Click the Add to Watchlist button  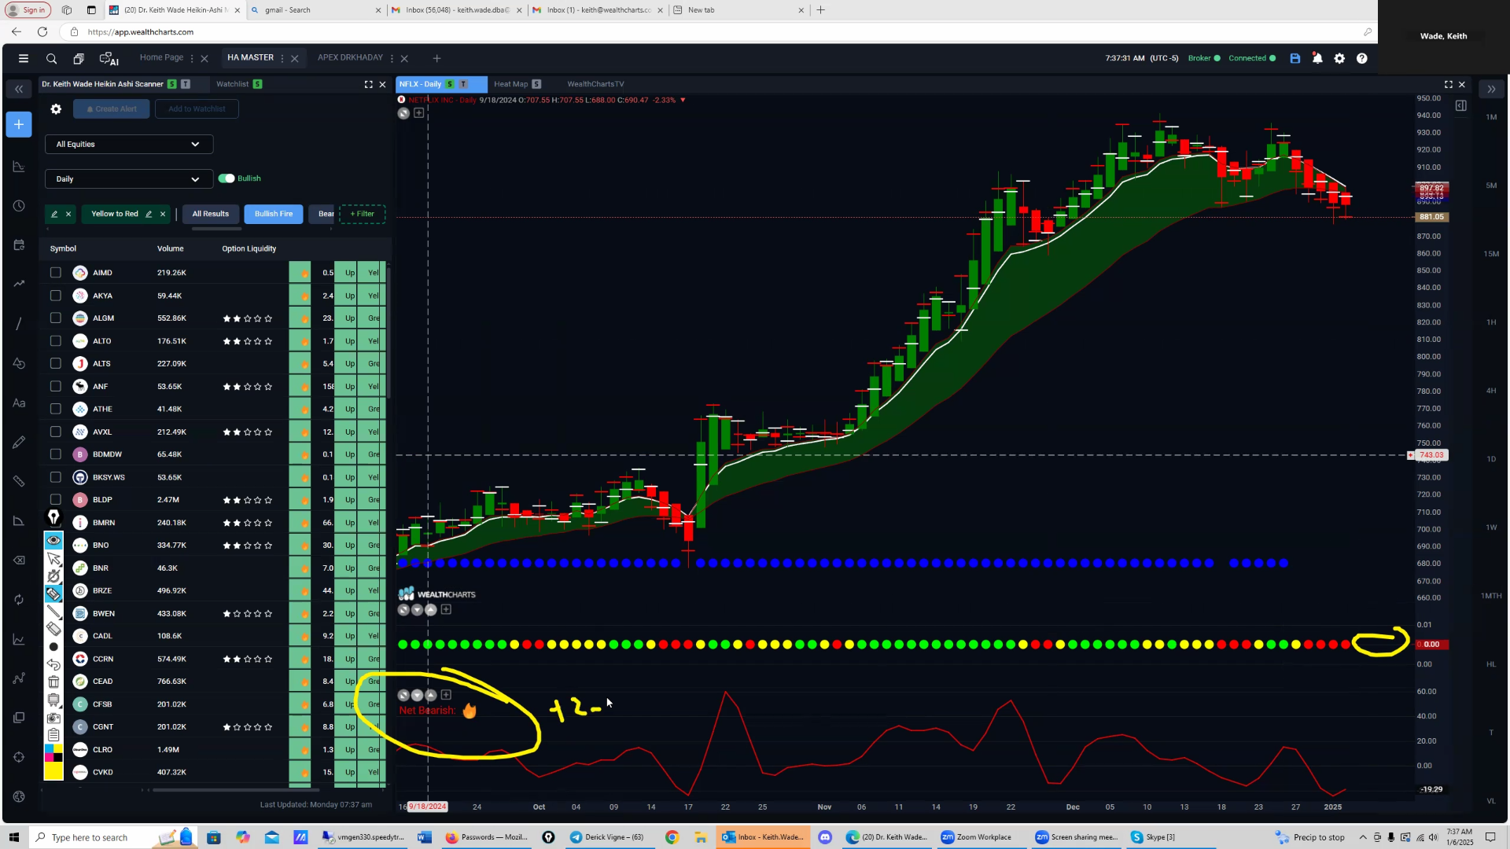197,109
